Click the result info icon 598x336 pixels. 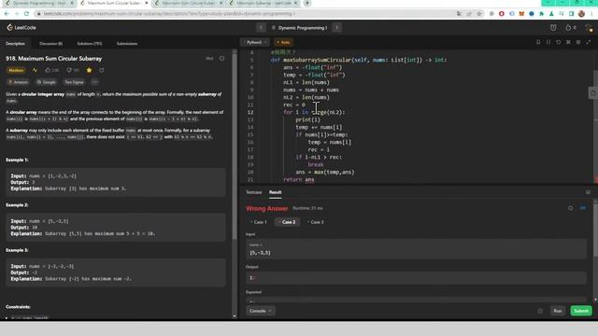pyautogui.click(x=571, y=208)
